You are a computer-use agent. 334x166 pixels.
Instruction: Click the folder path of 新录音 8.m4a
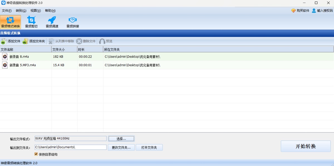[x=132, y=57]
